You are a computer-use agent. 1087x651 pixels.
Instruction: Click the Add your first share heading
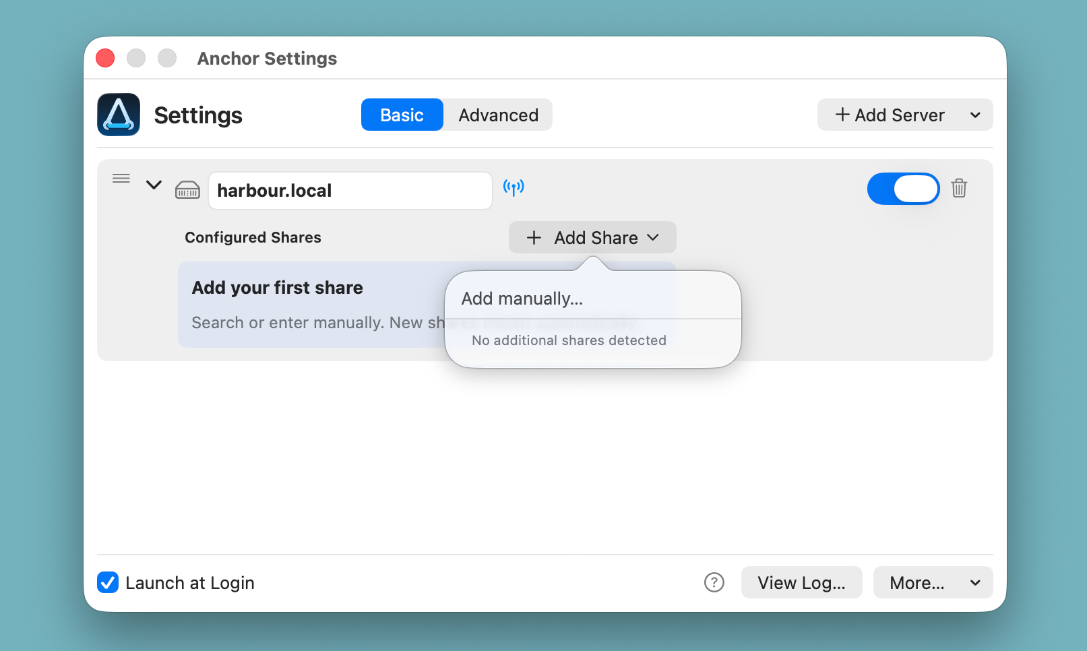coord(278,288)
